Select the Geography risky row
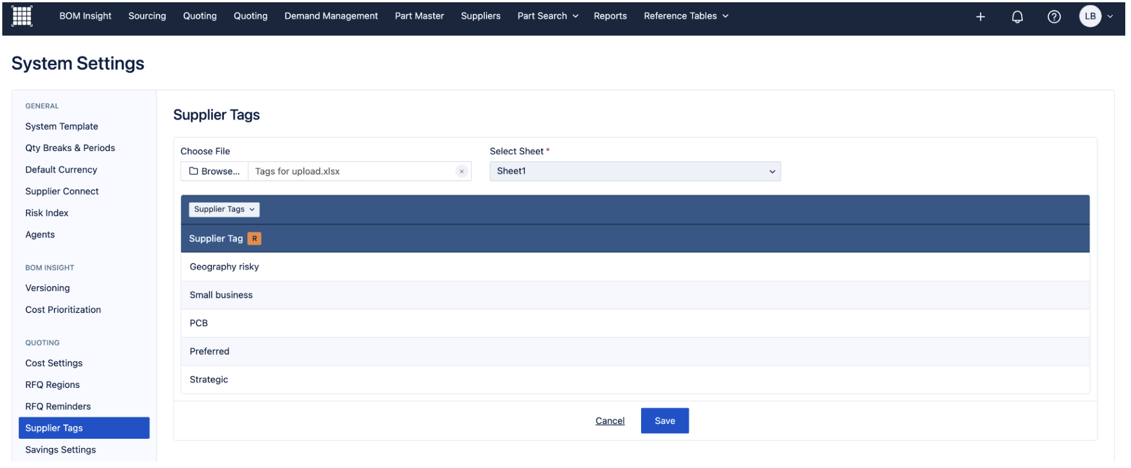Viewport: 1131px width, 468px height. pyautogui.click(x=224, y=267)
